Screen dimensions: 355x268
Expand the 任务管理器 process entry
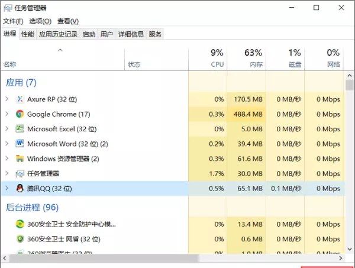[7, 173]
